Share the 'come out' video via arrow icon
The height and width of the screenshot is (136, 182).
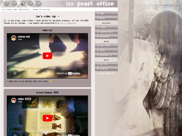tap(15, 74)
